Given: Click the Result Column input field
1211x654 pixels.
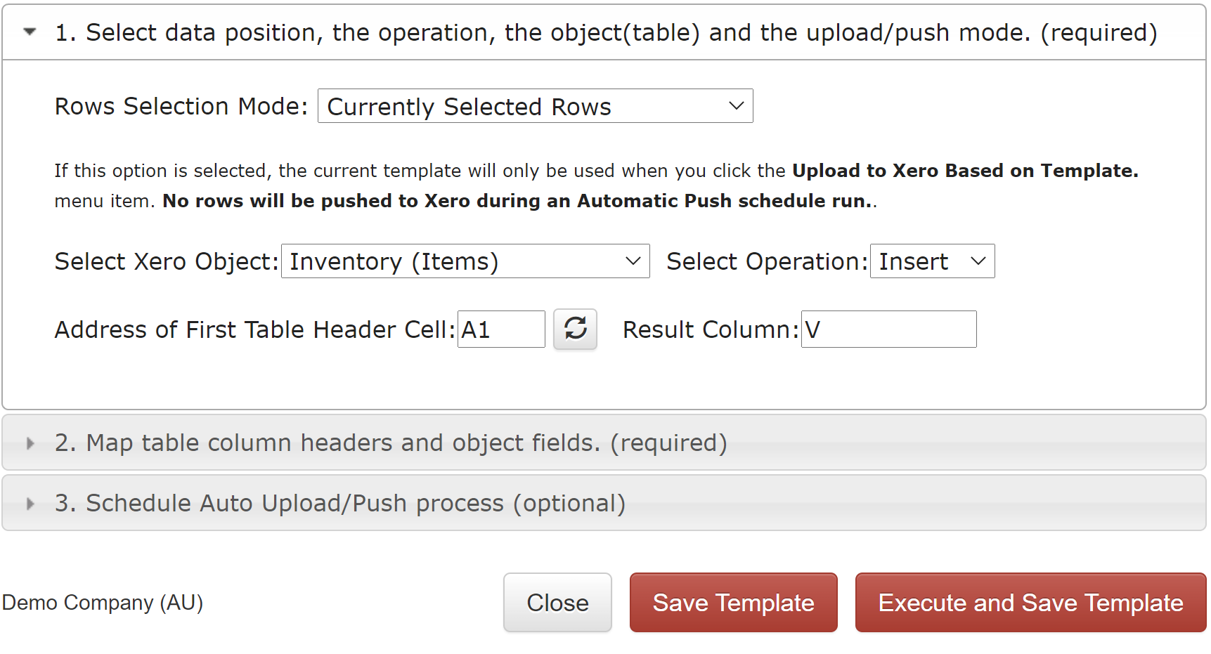Looking at the screenshot, I should (888, 329).
